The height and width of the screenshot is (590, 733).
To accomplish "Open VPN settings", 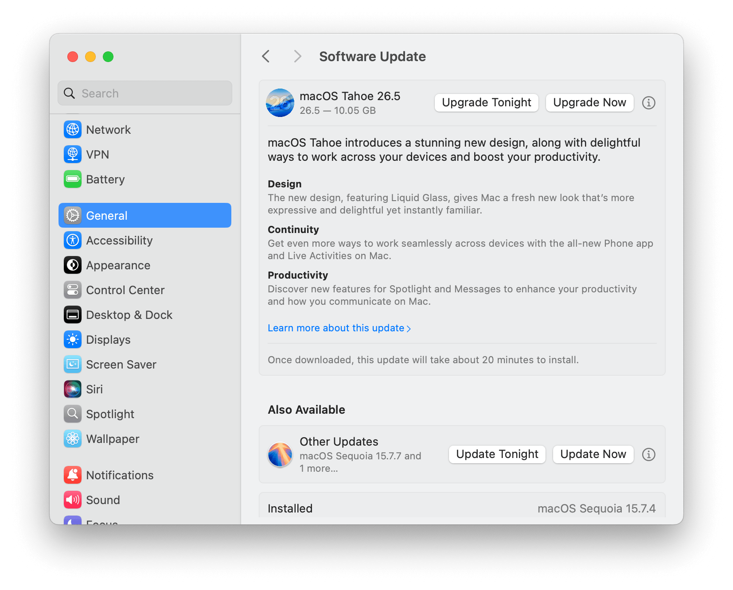I will coord(145,154).
